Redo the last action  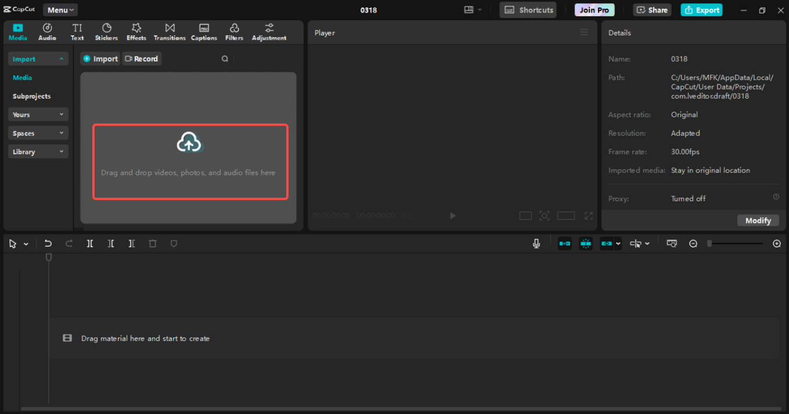[69, 244]
